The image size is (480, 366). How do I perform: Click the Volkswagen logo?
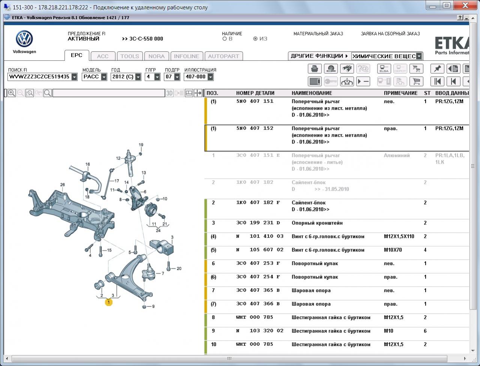click(x=24, y=39)
